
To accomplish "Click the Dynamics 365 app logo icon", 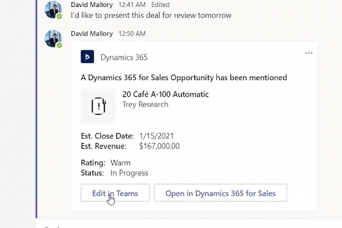I will tap(87, 57).
